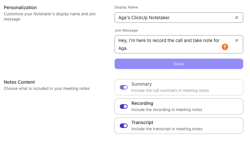Edit the Display Name input field
This screenshot has height=142, width=250.
tap(179, 18)
